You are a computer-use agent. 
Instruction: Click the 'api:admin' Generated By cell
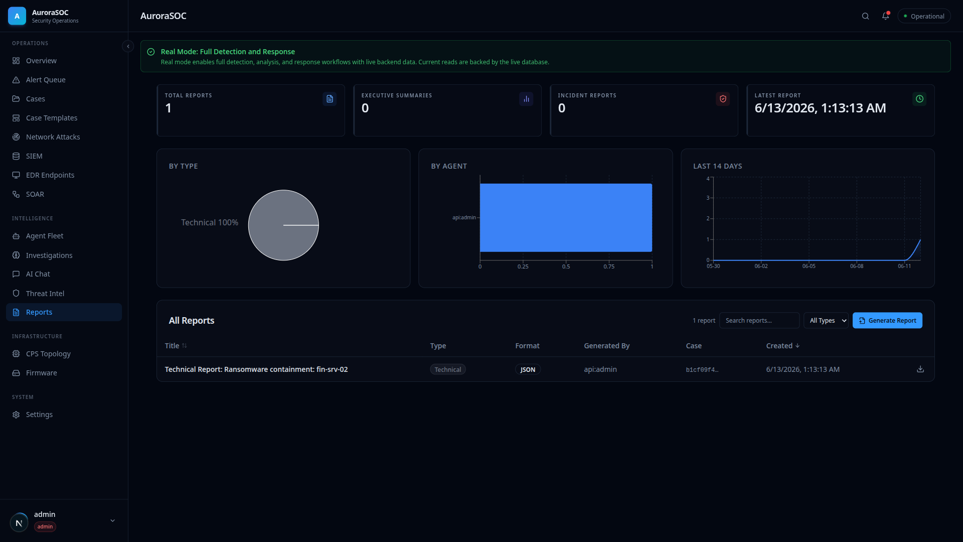[x=600, y=369]
